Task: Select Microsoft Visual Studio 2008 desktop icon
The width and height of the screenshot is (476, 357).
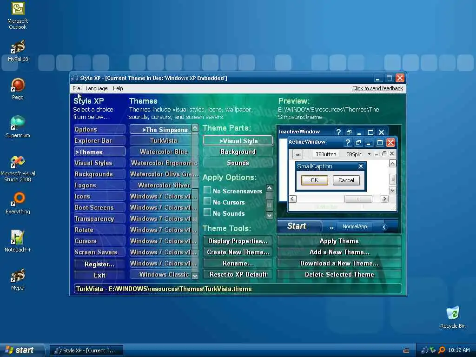Action: coord(18,169)
